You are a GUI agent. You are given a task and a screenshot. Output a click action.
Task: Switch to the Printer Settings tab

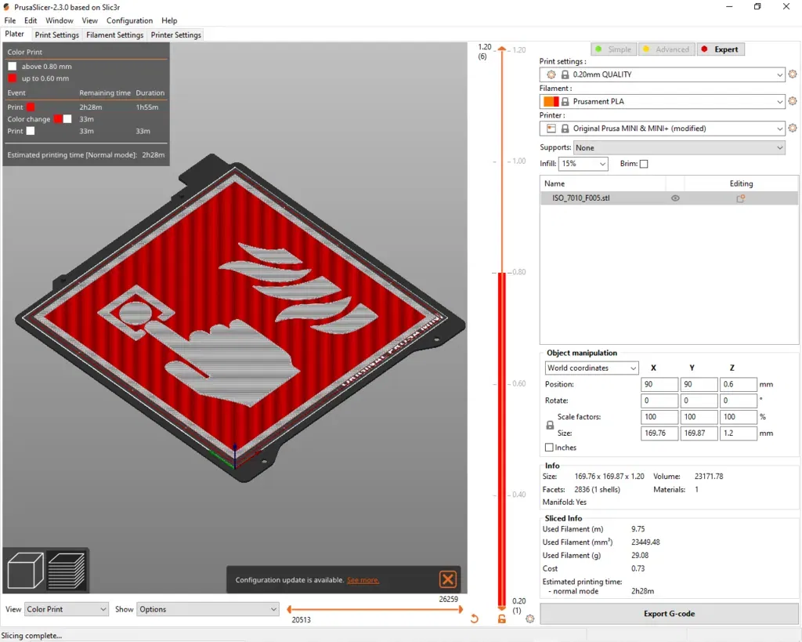(x=176, y=34)
